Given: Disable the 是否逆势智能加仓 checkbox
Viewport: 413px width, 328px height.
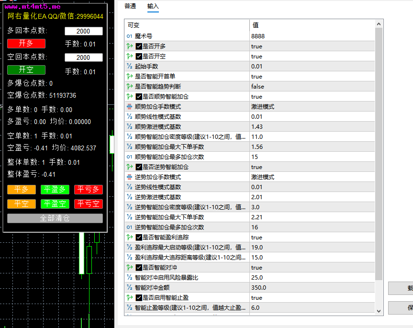Looking at the screenshot, I should pos(139,167).
